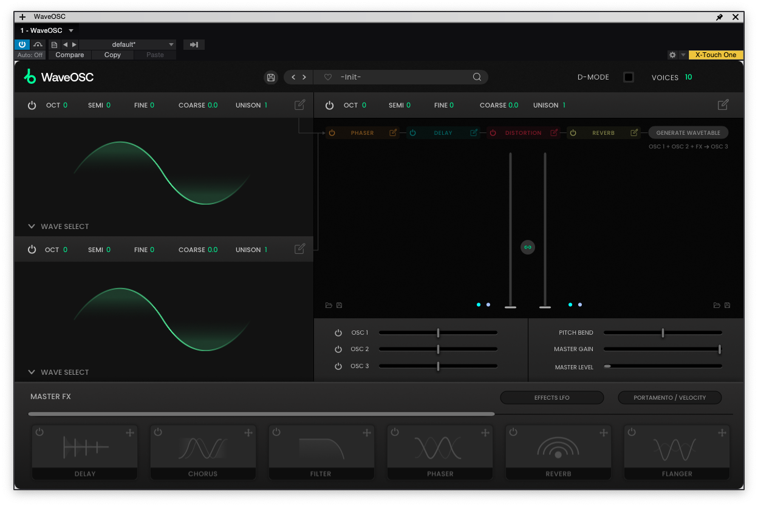
Task: Open the PORTAMENTO / VELOCITY tab
Action: click(x=670, y=398)
